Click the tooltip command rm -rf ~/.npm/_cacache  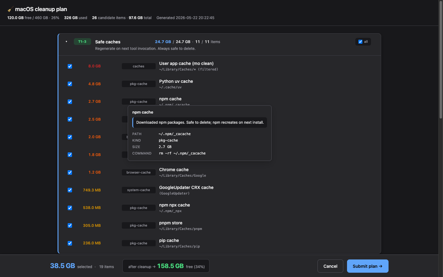[x=182, y=153]
